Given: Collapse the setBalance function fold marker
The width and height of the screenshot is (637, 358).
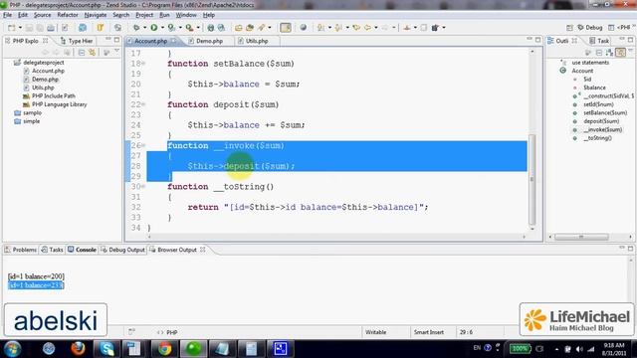Looking at the screenshot, I should [143, 64].
